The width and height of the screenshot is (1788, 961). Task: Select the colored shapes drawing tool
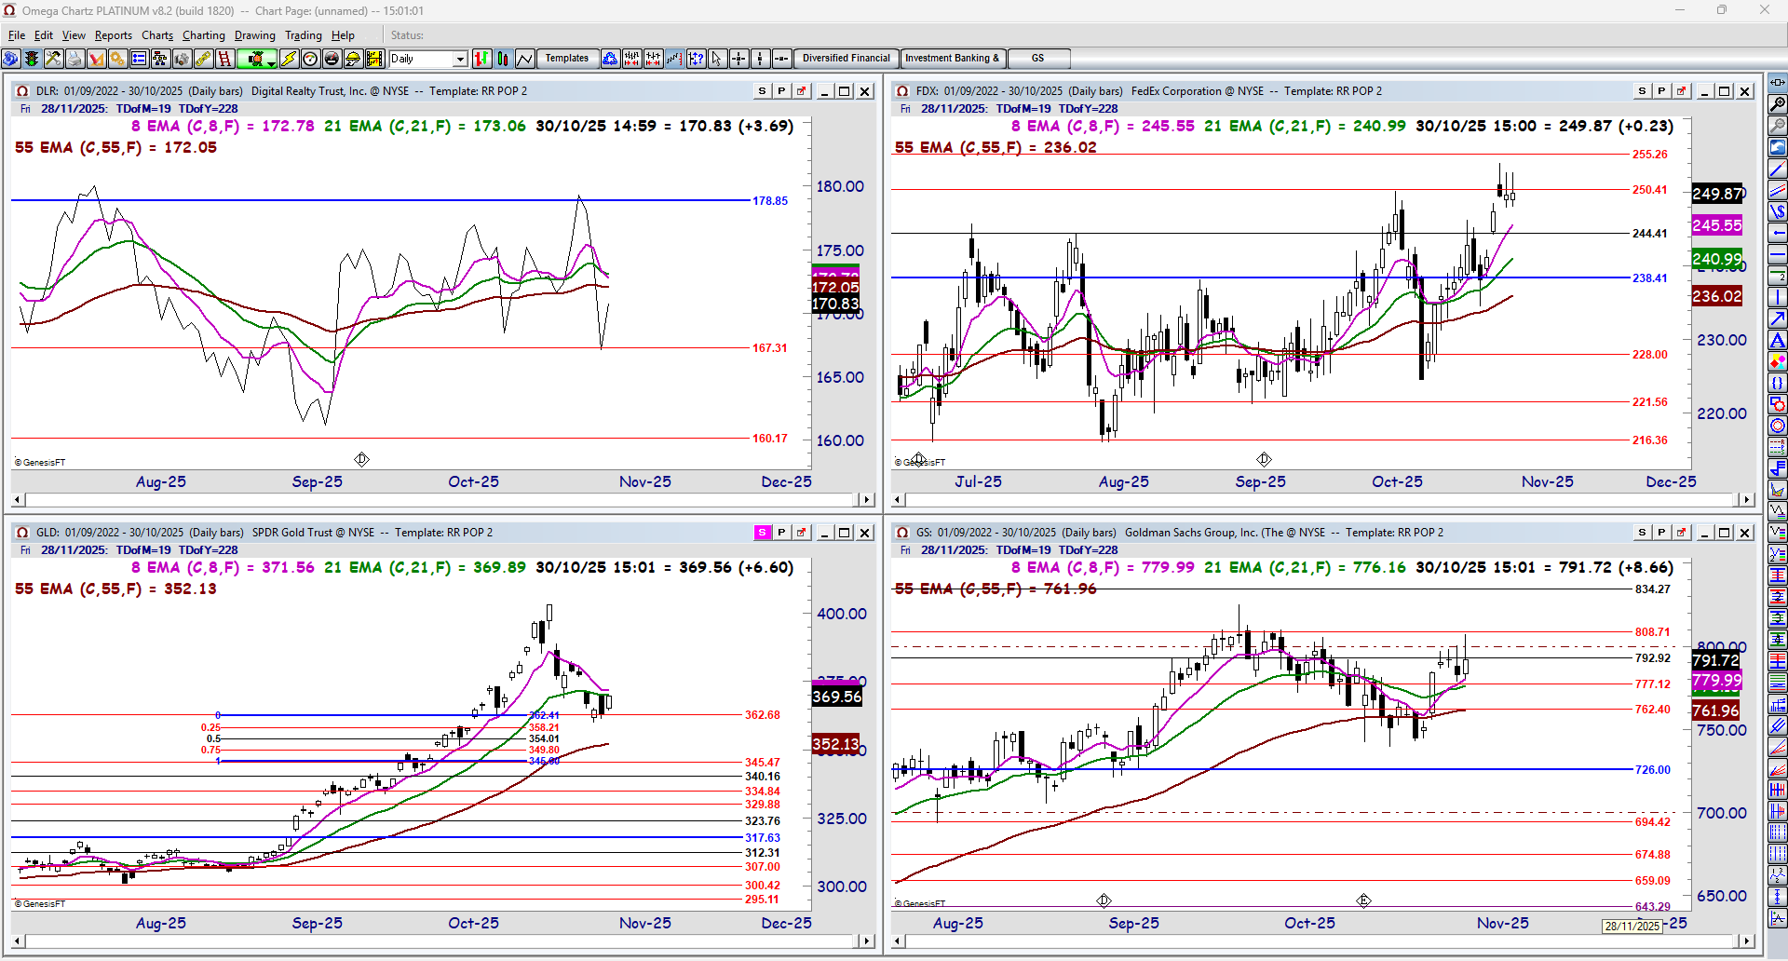pyautogui.click(x=1778, y=361)
